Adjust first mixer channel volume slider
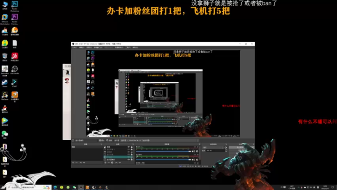337x190 pixels. click(163, 152)
